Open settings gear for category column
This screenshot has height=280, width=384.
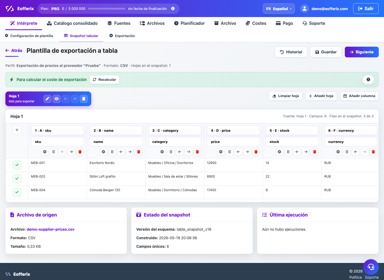tap(162, 152)
